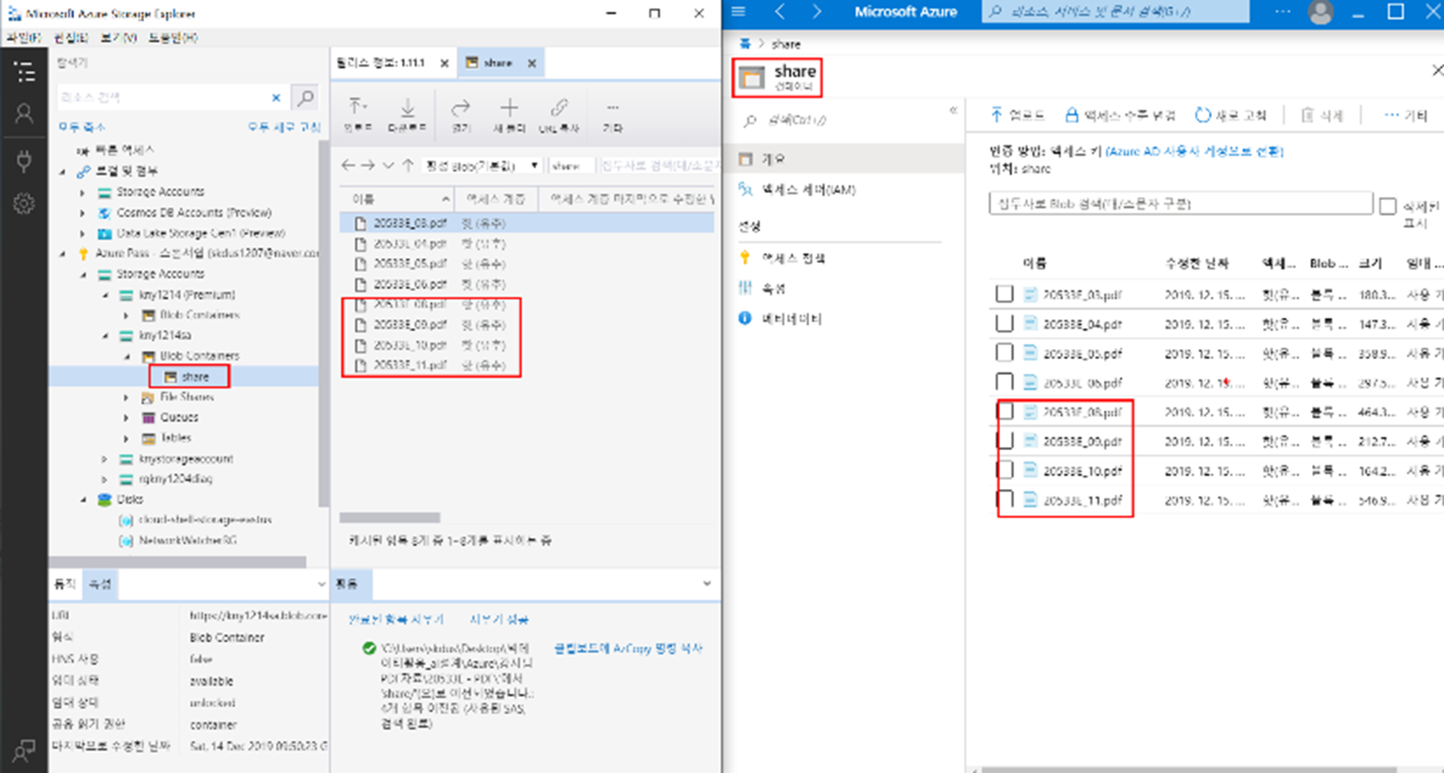Screen dimensions: 1444x773
Task: Click the search magnifier button in Explorer panel
Action: [x=305, y=97]
